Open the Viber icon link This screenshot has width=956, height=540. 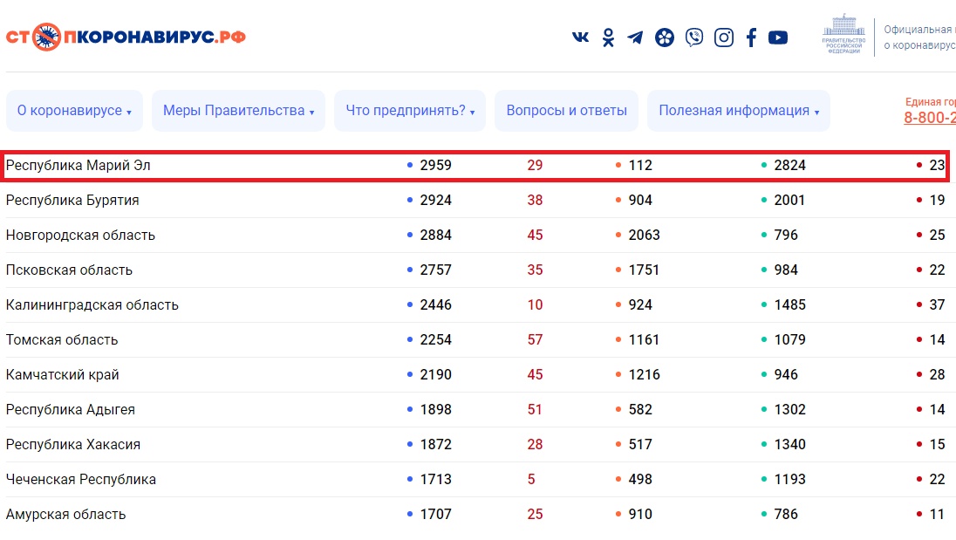coord(694,38)
